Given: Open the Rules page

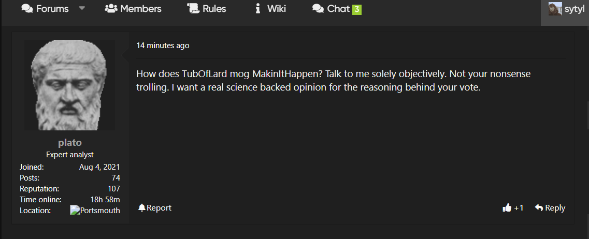Looking at the screenshot, I should pos(207,9).
